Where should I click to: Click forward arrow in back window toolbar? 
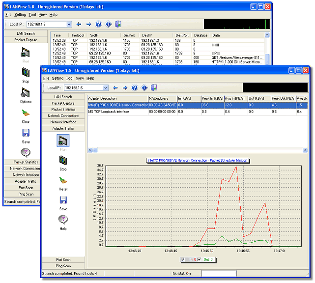pos(88,24)
